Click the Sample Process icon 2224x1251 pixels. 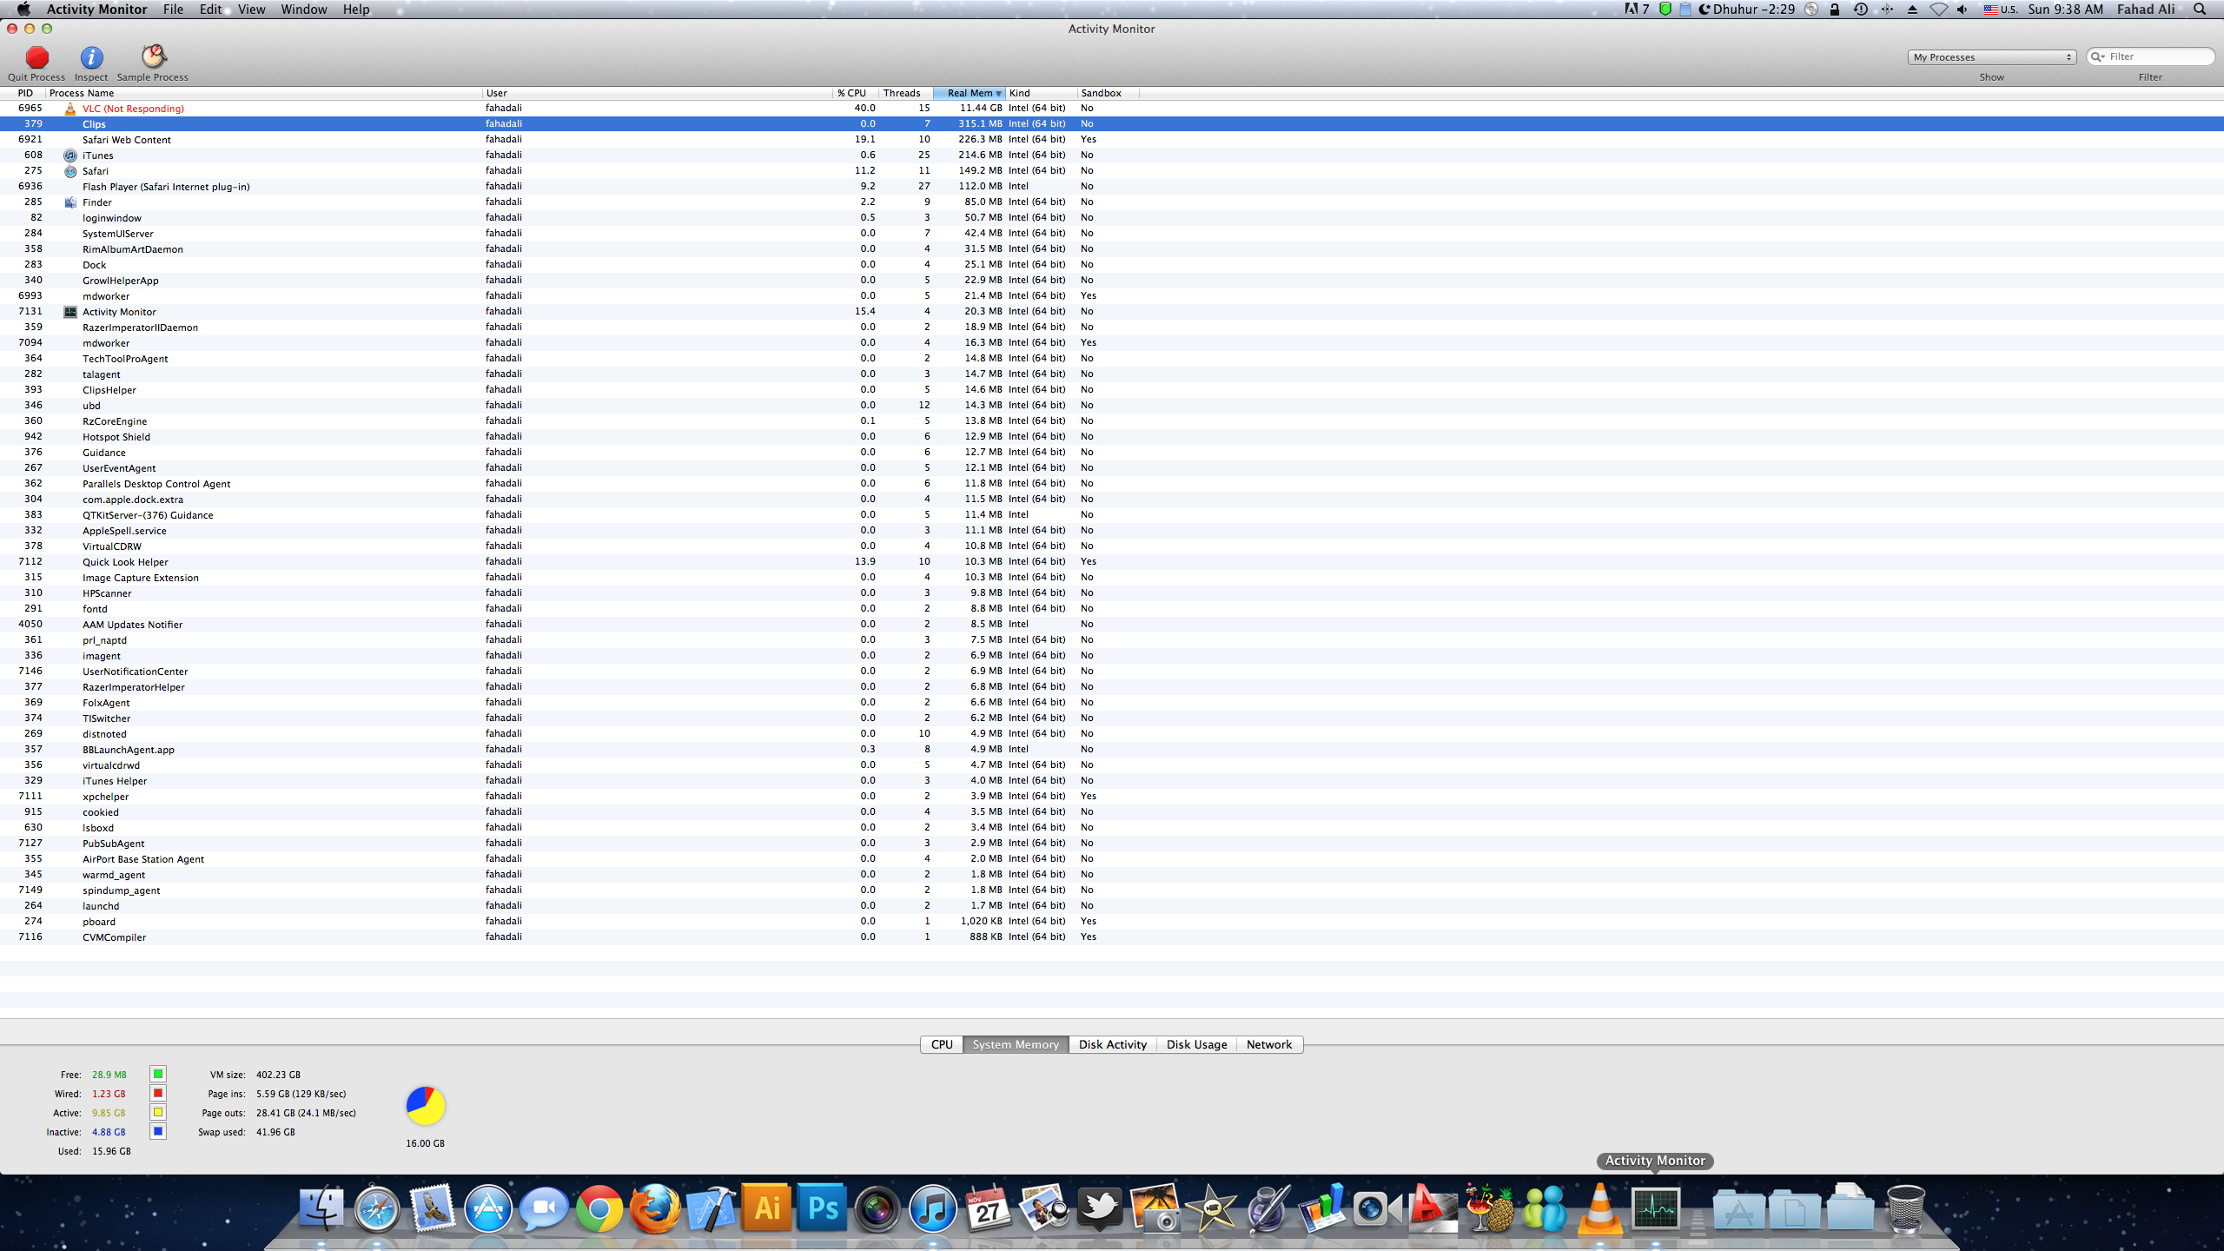coord(153,57)
